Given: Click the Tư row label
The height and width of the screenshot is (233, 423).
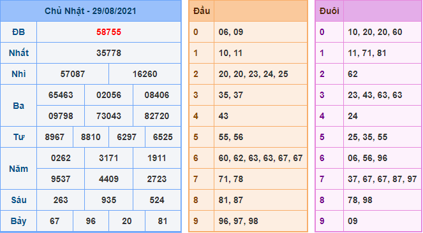Looking at the screenshot, I should pyautogui.click(x=19, y=138).
